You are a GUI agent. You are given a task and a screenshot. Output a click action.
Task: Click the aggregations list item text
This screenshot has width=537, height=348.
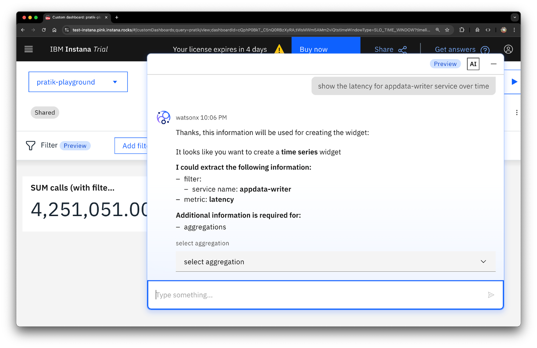tap(205, 227)
